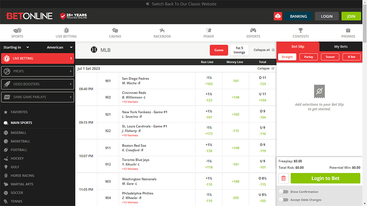Image resolution: width=367 pixels, height=206 pixels.
Task: Open the Esports gamepad icon
Action: [x=253, y=31]
